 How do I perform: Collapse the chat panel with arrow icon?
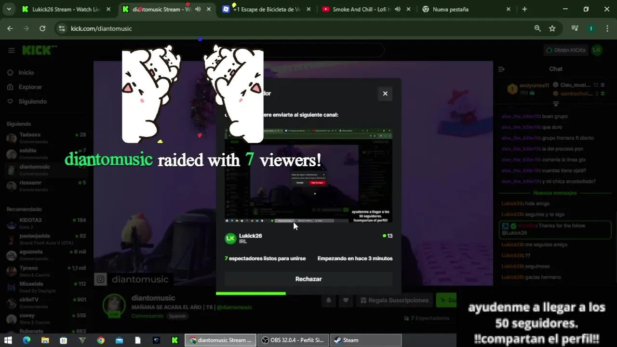[x=501, y=69]
